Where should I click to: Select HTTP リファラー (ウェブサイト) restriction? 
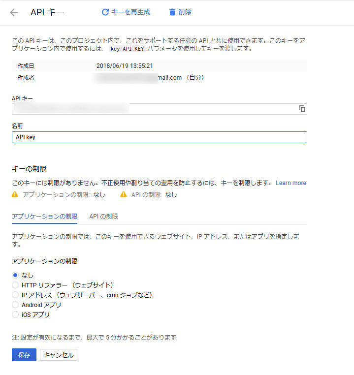(x=15, y=285)
